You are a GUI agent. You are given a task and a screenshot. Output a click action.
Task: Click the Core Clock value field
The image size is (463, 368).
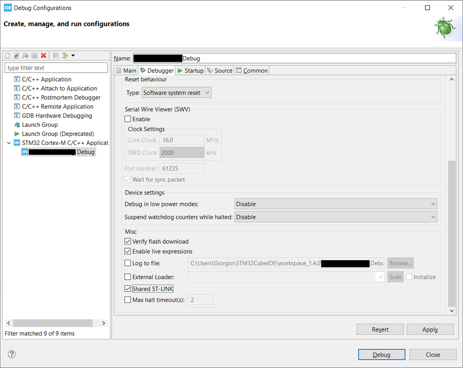182,140
